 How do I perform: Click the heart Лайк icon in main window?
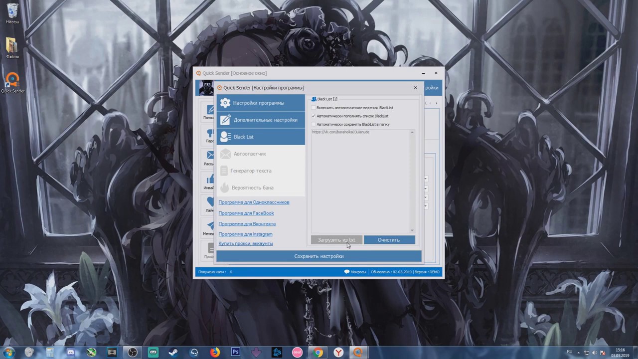(x=209, y=202)
